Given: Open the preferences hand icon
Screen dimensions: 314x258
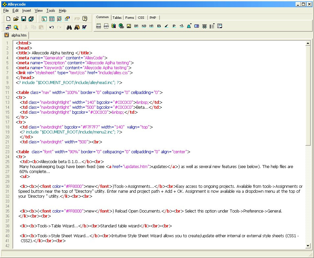Looking at the screenshot, I should (x=67, y=19).
